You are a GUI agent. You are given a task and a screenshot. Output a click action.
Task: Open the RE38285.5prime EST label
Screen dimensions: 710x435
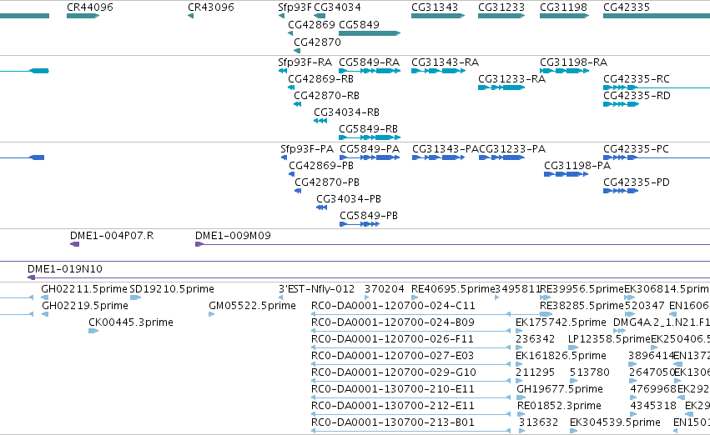[582, 306]
